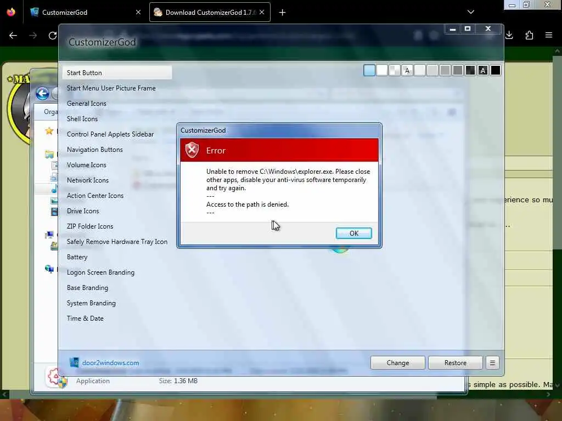Image resolution: width=562 pixels, height=421 pixels.
Task: Click Libraries icon in Explorer sidebar
Action: click(x=49, y=155)
